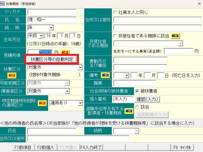Open 続柄 dropdown in 他の所得者 section
The height and width of the screenshot is (152, 203).
click(x=137, y=131)
